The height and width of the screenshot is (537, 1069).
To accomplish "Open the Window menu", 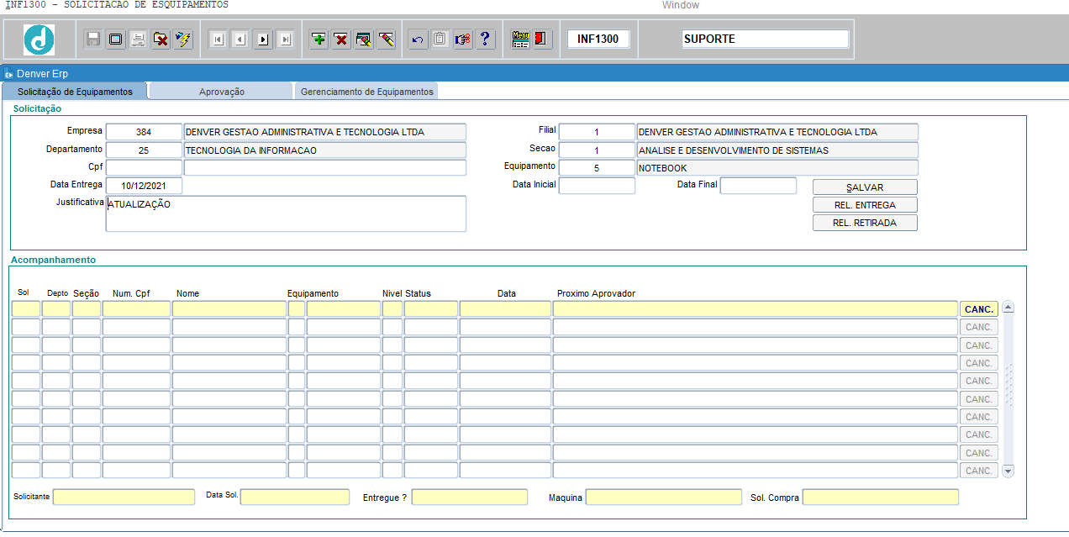I will pos(680,5).
